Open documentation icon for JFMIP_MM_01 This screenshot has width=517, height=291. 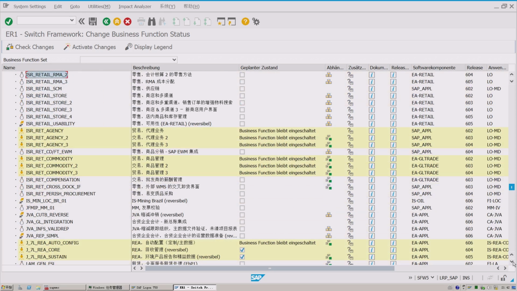click(x=371, y=208)
